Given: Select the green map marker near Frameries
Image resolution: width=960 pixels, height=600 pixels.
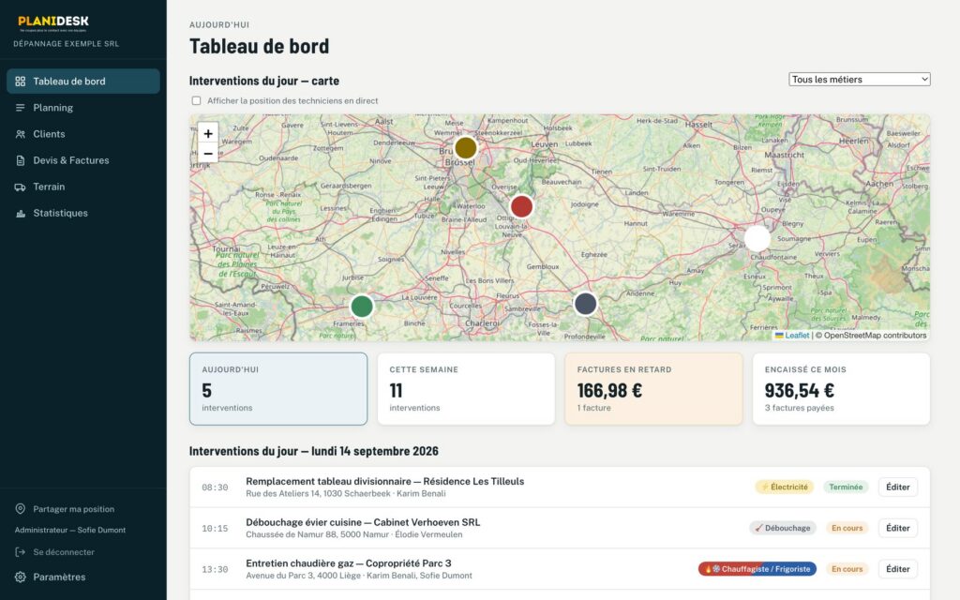Looking at the screenshot, I should (362, 307).
